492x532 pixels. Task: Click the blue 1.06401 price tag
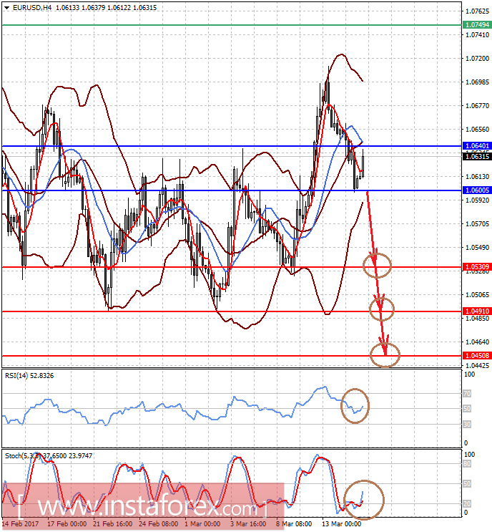click(477, 146)
